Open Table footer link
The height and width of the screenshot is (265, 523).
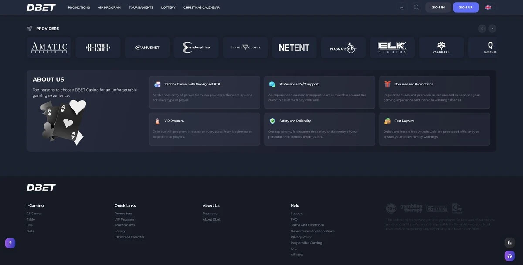click(31, 219)
